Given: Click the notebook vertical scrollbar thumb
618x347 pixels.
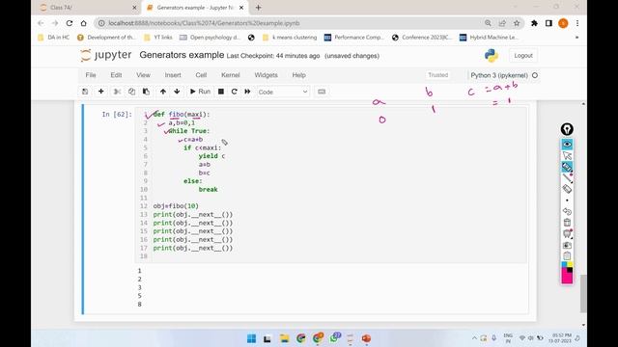Looking at the screenshot, I should tap(583, 293).
